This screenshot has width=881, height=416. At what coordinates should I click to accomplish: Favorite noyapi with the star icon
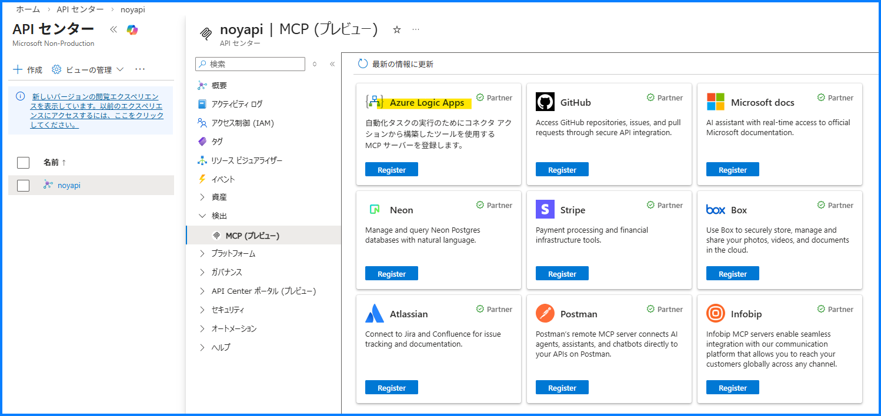coord(397,29)
